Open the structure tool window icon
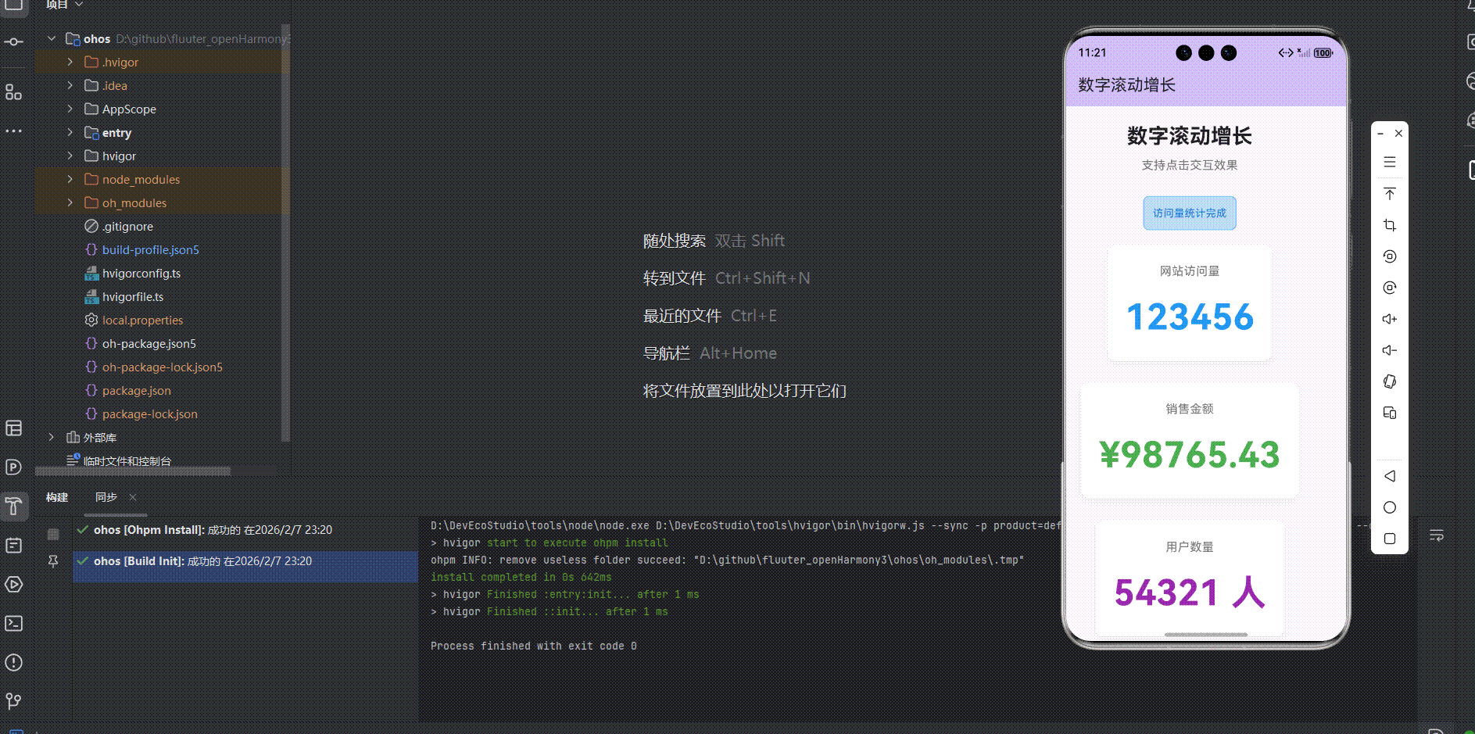The height and width of the screenshot is (734, 1475). click(14, 92)
